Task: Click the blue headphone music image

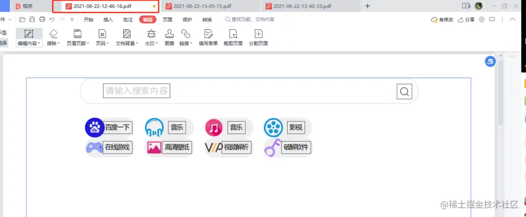Action: coord(154,128)
